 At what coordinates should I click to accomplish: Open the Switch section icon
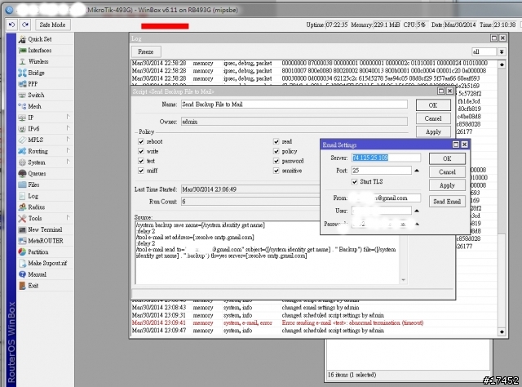click(22, 96)
